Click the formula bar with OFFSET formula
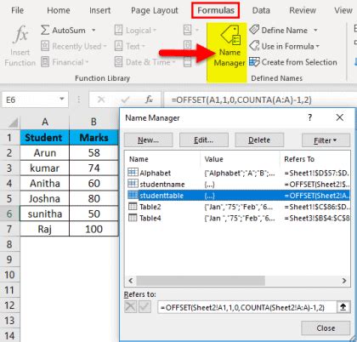 pos(260,100)
